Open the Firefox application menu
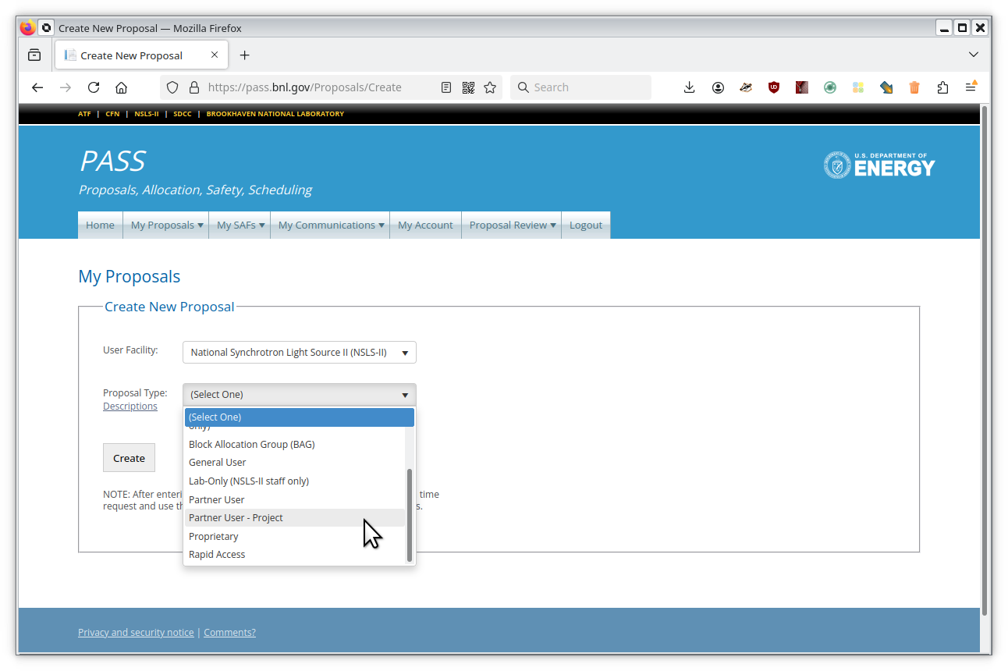 click(x=971, y=87)
